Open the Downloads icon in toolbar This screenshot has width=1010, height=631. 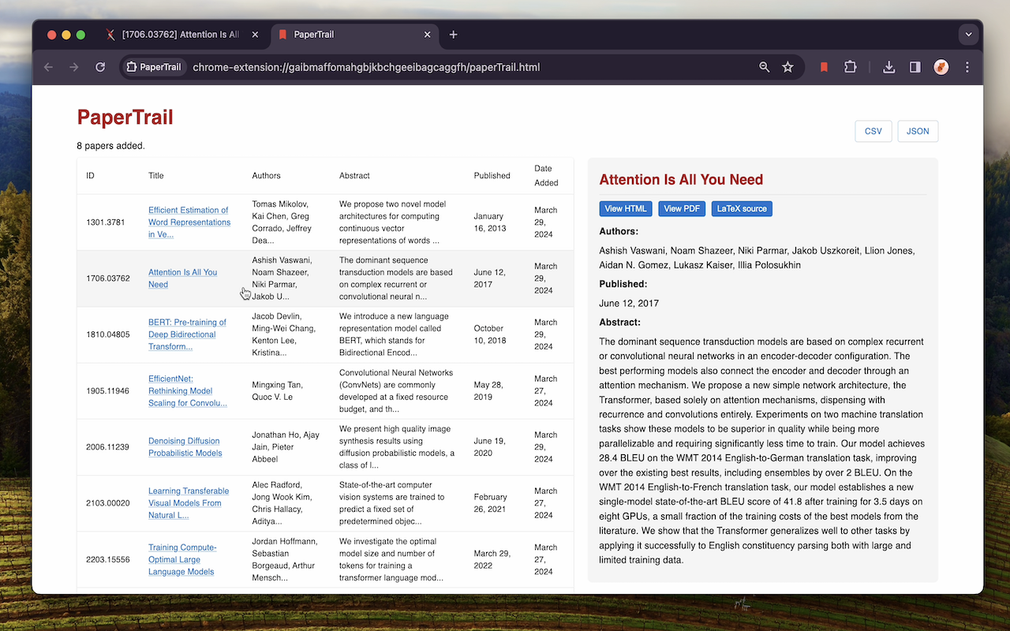pos(888,67)
